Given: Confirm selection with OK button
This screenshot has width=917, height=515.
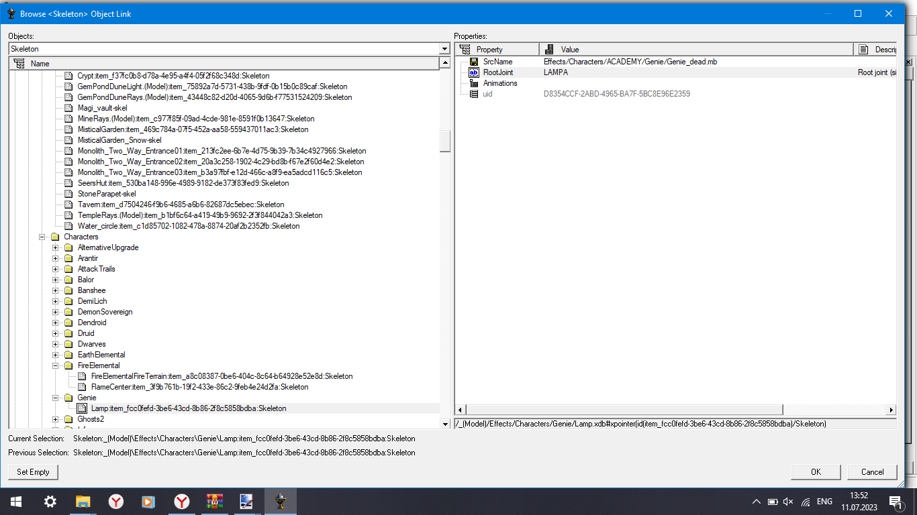Looking at the screenshot, I should coord(816,472).
